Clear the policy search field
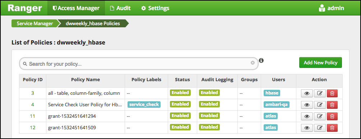Screen dimensions: 361x139 (x=253, y=62)
